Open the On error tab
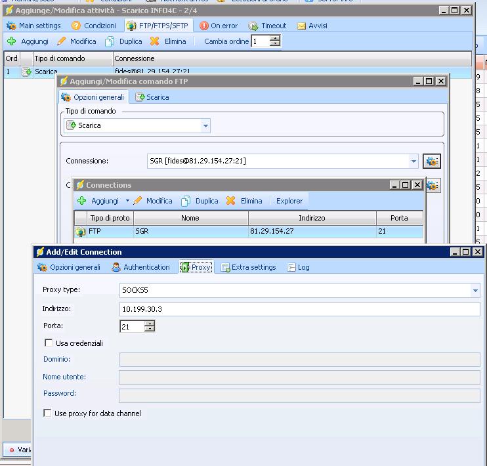The height and width of the screenshot is (466, 487). coord(219,26)
